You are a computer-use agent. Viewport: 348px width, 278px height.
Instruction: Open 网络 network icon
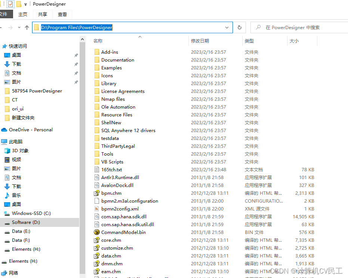coord(4,273)
